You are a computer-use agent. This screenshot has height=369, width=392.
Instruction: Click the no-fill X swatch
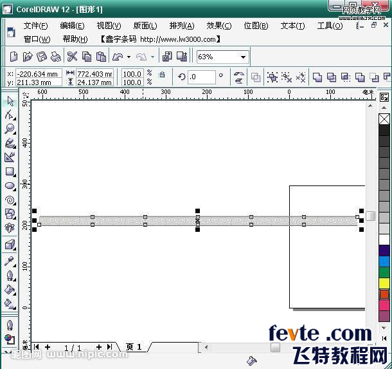(x=384, y=119)
